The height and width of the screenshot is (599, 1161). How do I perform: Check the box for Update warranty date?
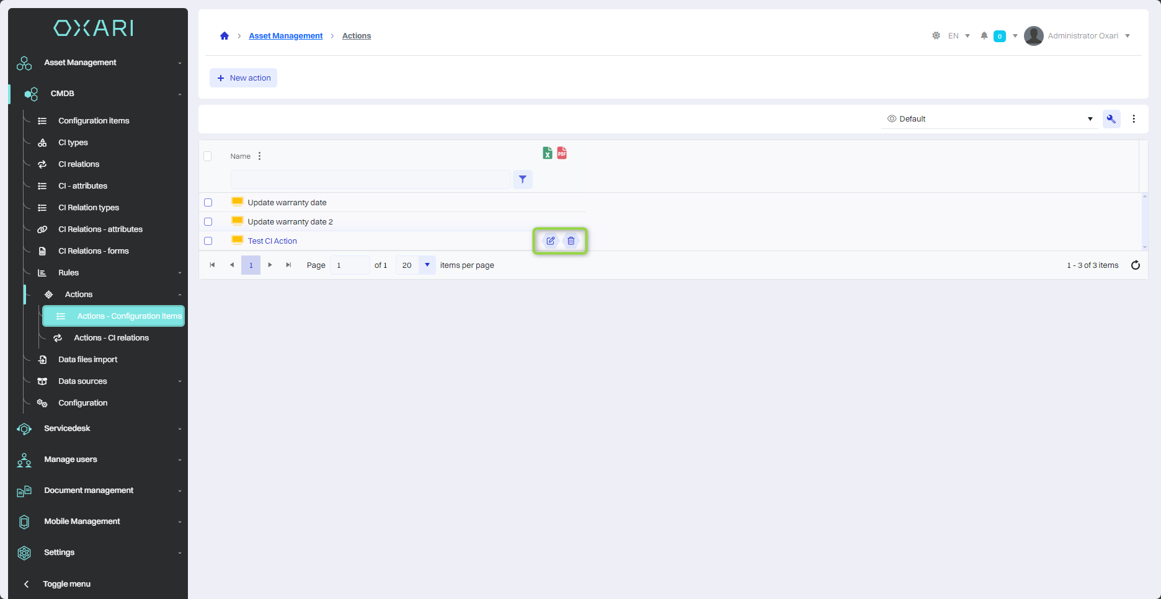(x=208, y=203)
